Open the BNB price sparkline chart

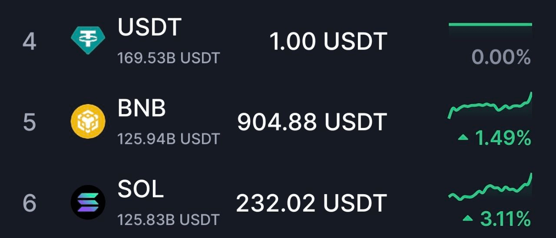490,105
